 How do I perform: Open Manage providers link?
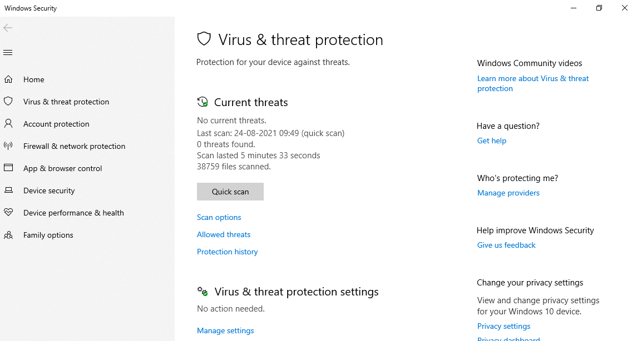(508, 193)
